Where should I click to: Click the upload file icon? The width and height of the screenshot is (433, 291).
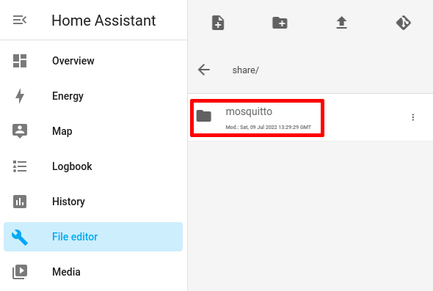pyautogui.click(x=341, y=23)
